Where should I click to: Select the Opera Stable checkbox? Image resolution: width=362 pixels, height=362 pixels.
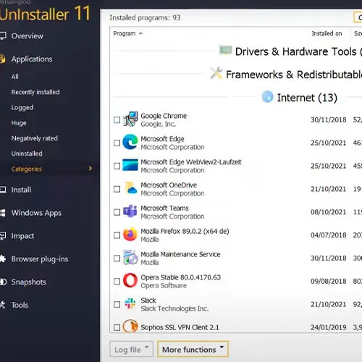tap(117, 281)
